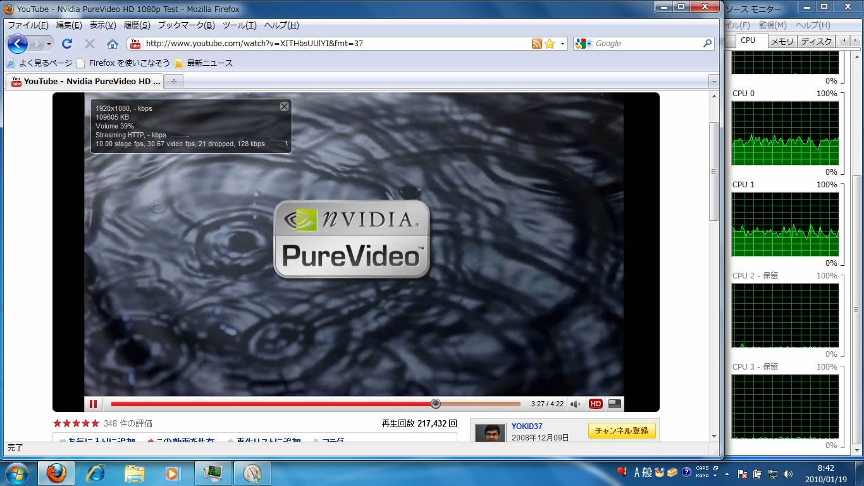
Task: Open a new tab with the plus button
Action: 174,82
